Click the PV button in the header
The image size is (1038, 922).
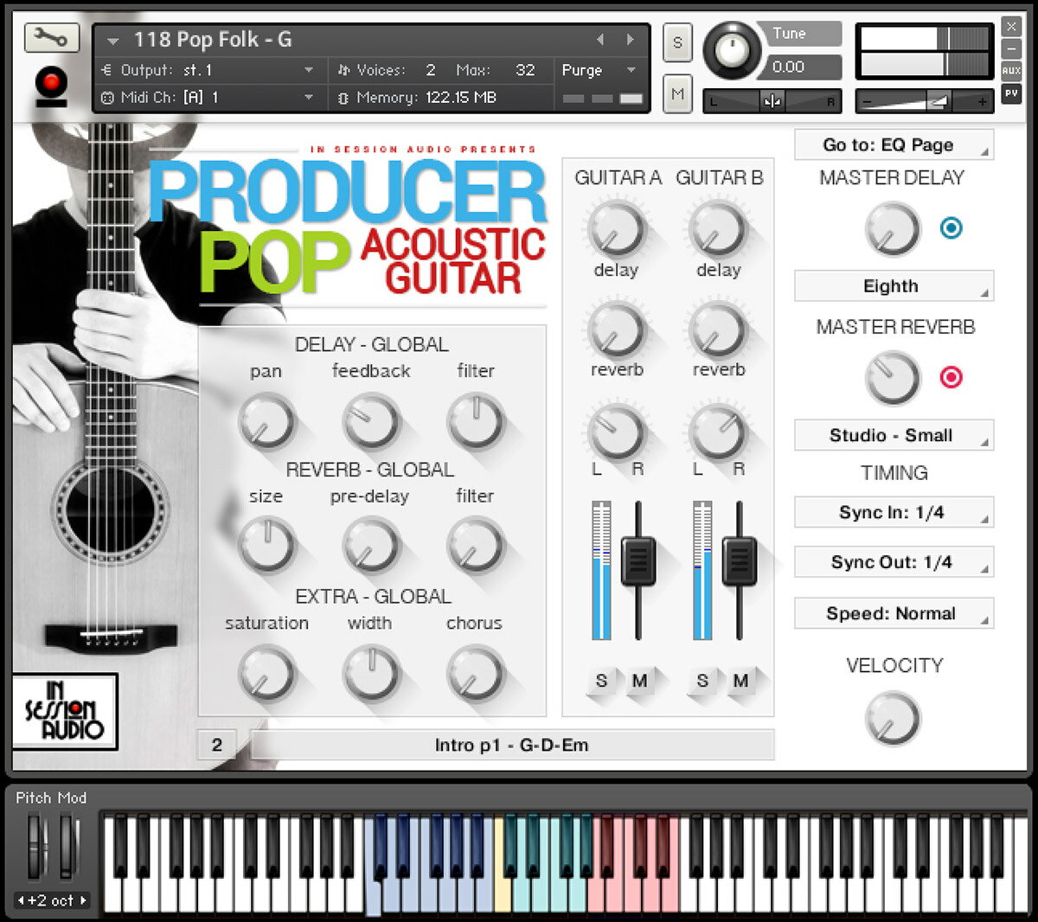click(1010, 93)
